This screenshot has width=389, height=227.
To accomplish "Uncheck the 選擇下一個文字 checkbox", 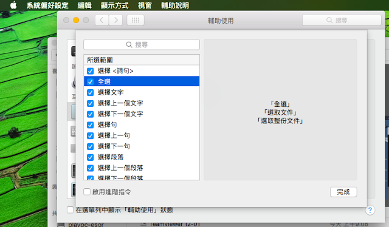I will [x=91, y=114].
